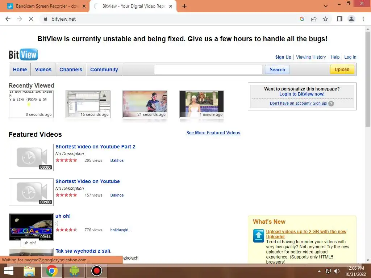The image size is (371, 278).
Task: Click the Bandicam record taskbar icon
Action: pos(96,271)
